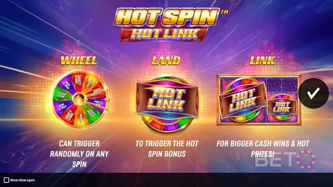
Task: Click the big Hot Link symbol in reels
Action: [x=242, y=100]
